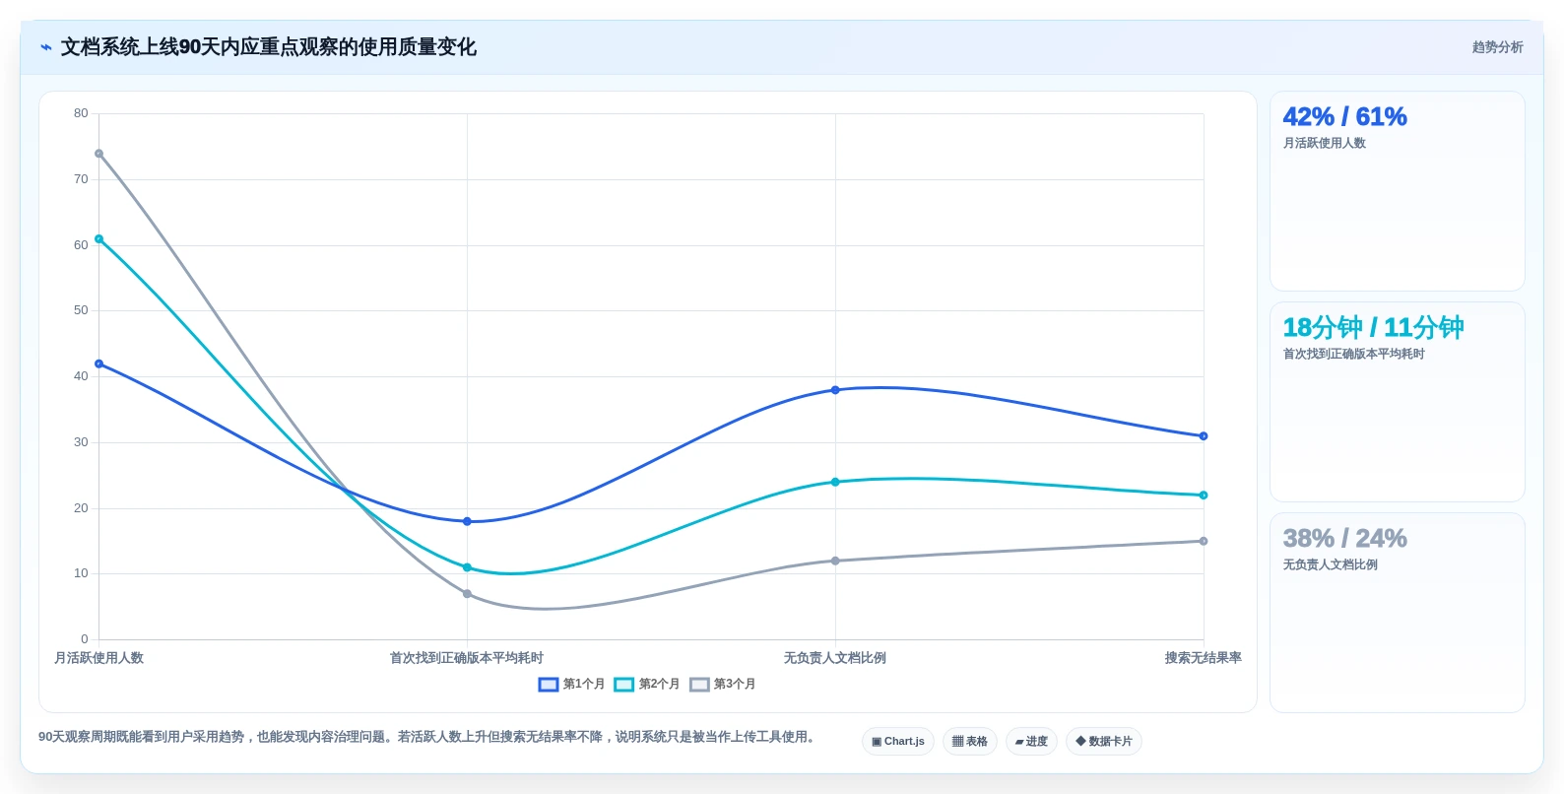Screen dimensions: 1564x794
Task: Click the 无负责人文档比例 x-axis label
Action: [x=835, y=658]
